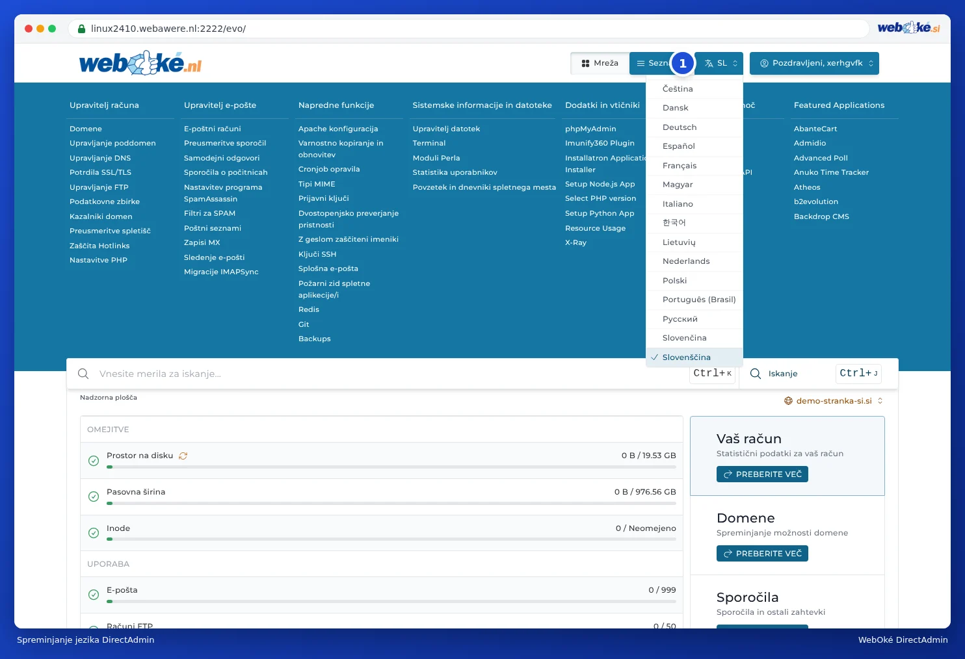Viewport: 965px width, 659px height.
Task: Open the Domene link under Upravitelj računa
Action: coord(86,129)
